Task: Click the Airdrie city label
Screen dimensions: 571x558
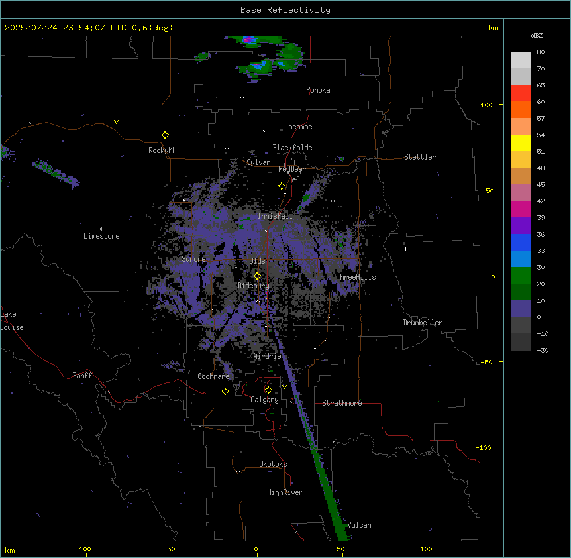Action: 268,356
